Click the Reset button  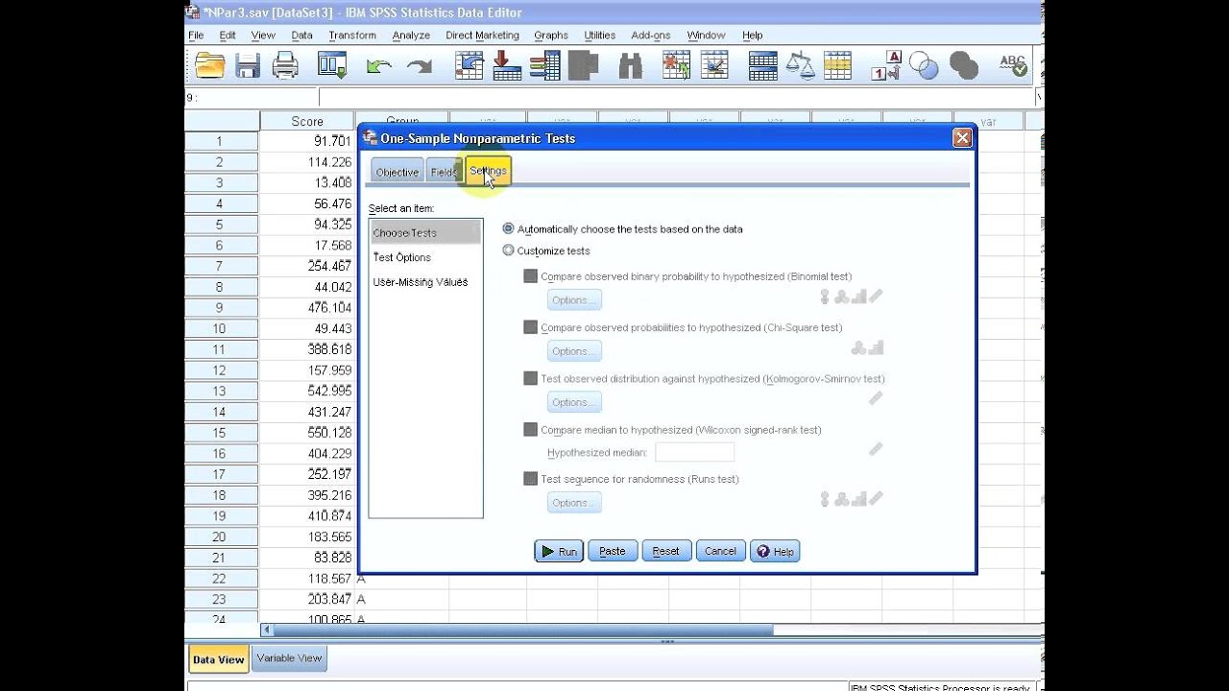(x=666, y=551)
